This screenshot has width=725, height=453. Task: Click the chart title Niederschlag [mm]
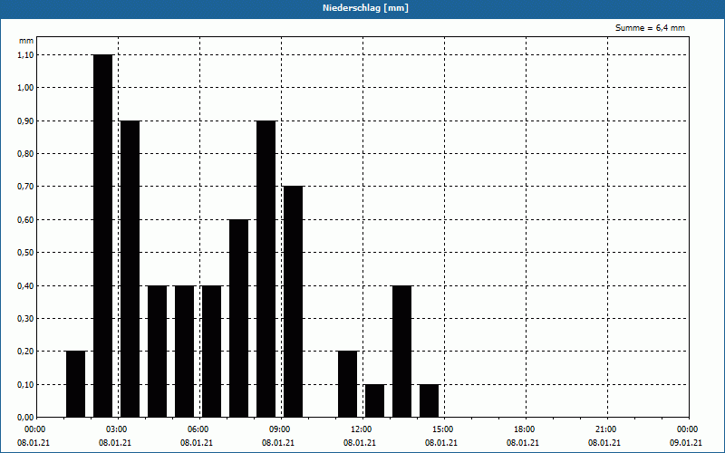click(x=365, y=8)
